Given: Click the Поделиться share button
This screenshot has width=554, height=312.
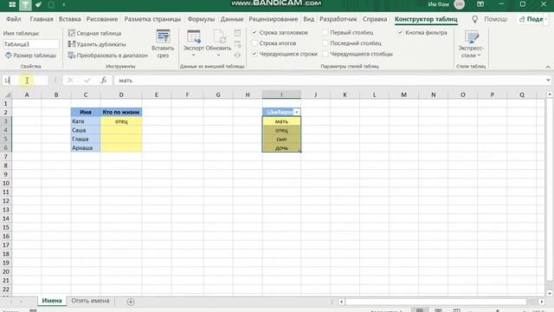Looking at the screenshot, I should coord(531,19).
